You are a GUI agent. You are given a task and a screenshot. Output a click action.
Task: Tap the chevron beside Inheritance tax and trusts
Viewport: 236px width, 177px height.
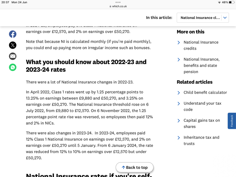tap(179, 138)
